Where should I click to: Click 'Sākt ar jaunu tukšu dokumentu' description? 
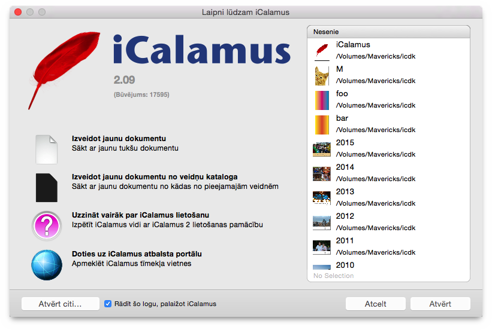[125, 148]
